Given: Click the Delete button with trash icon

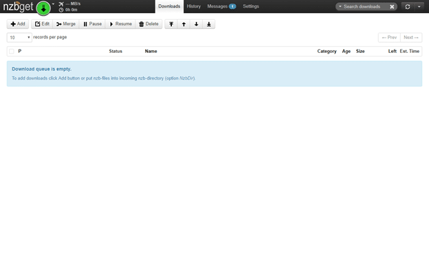Looking at the screenshot, I should pos(148,24).
